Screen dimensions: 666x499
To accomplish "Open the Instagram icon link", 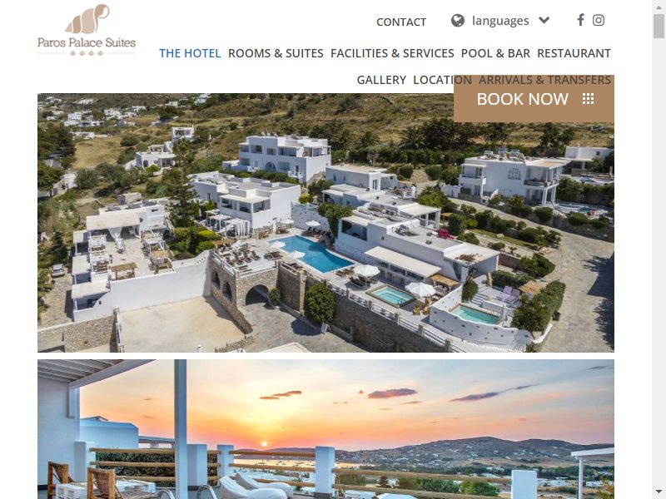I will (x=599, y=20).
